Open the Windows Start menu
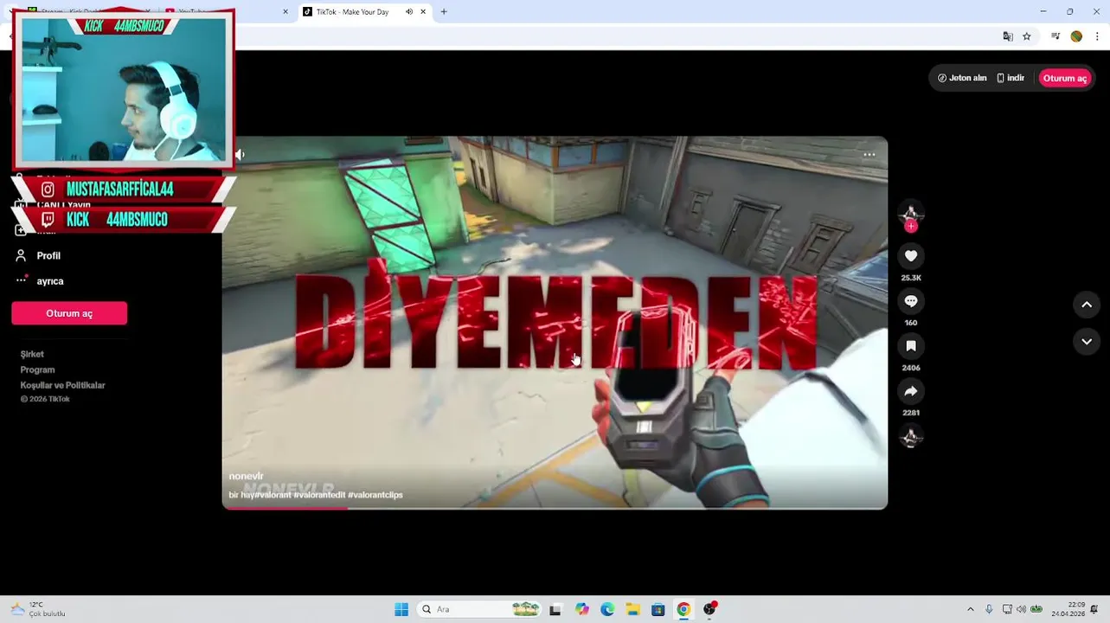The width and height of the screenshot is (1110, 623). tap(401, 609)
